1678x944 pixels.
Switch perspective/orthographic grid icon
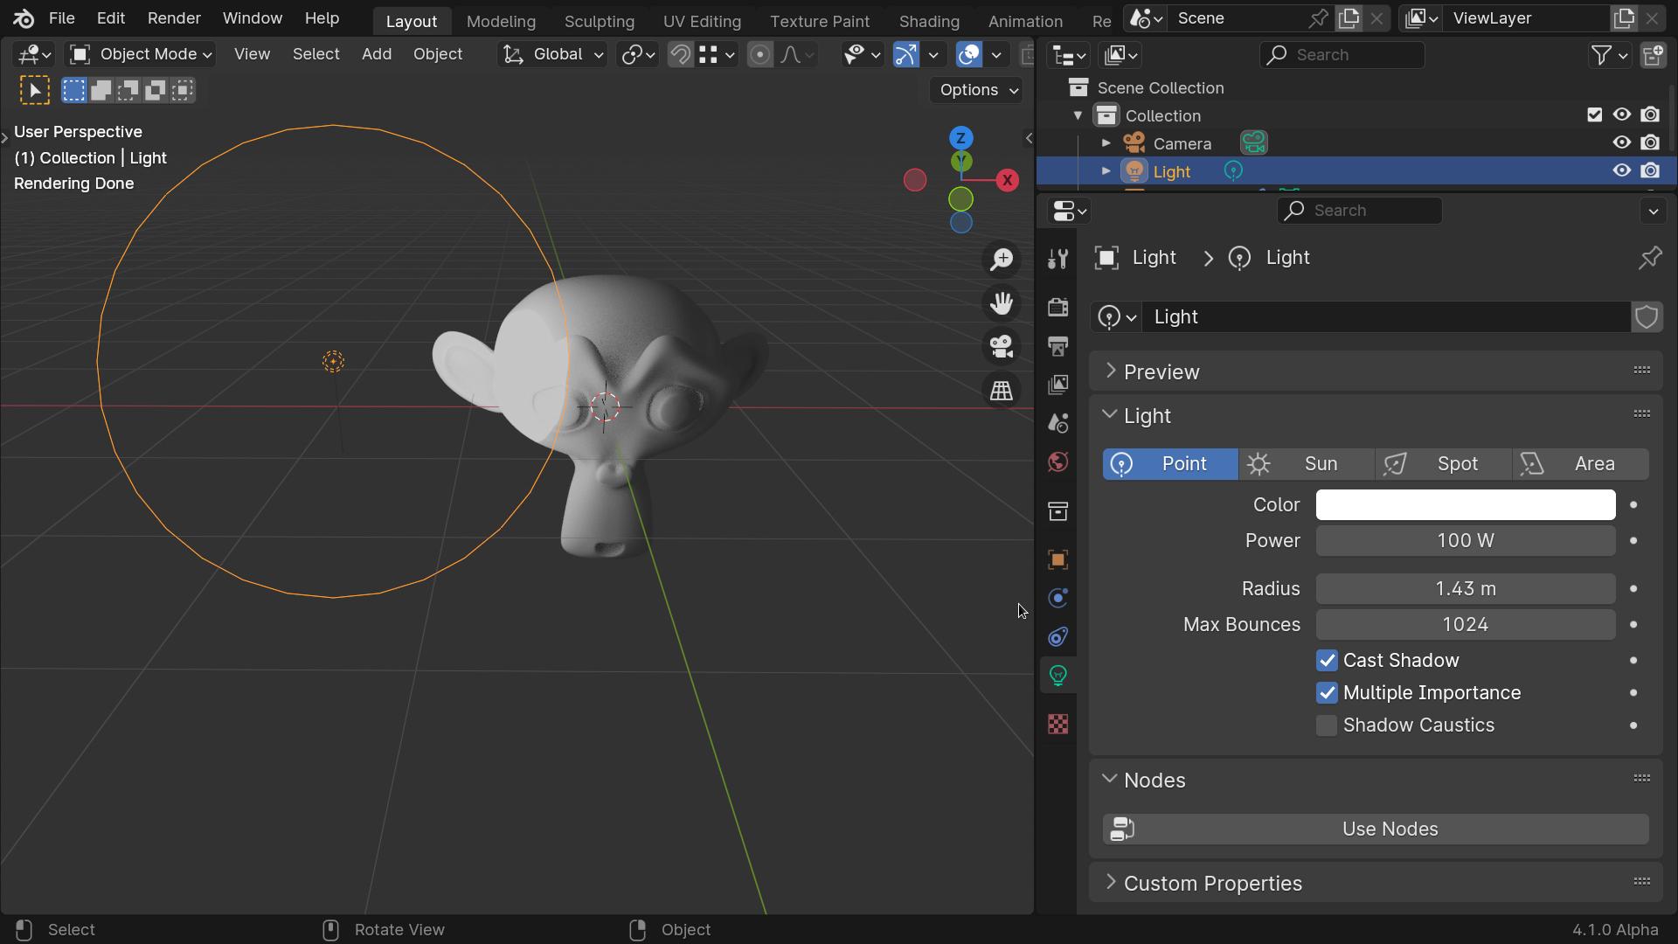click(x=1002, y=391)
